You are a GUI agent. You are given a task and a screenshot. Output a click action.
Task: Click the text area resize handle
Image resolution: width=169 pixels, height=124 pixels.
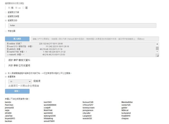tap(157, 56)
